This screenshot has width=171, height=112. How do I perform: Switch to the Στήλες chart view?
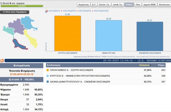129,5
